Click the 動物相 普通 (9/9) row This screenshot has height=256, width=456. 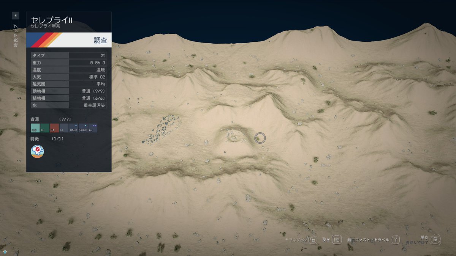coord(69,91)
